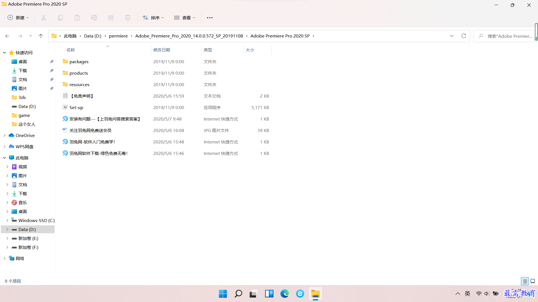Viewport: 538px width, 302px height.
Task: Switch to details view icon in status bar
Action: pyautogui.click(x=525, y=281)
